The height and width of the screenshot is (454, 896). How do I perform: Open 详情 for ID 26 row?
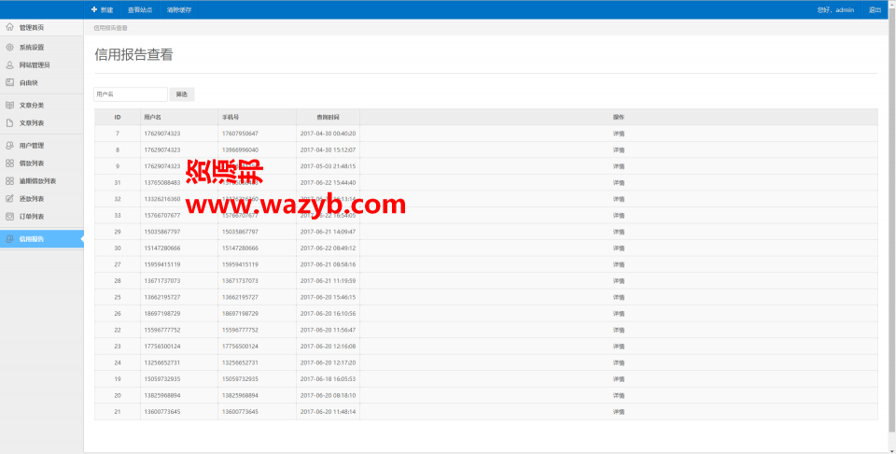click(618, 313)
